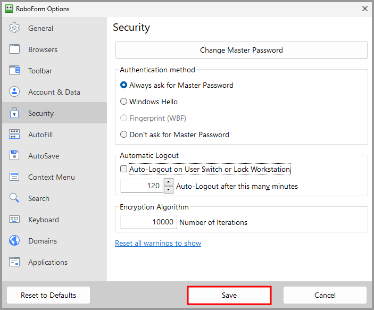Click Reset all warnings to show link
Viewport: 374px width, 310px height.
point(158,243)
